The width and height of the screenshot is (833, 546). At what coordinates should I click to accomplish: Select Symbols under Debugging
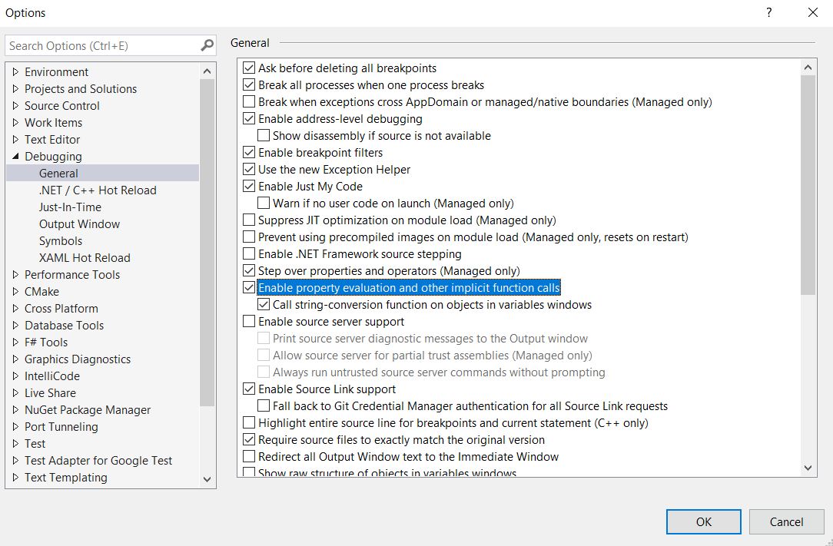tap(61, 241)
